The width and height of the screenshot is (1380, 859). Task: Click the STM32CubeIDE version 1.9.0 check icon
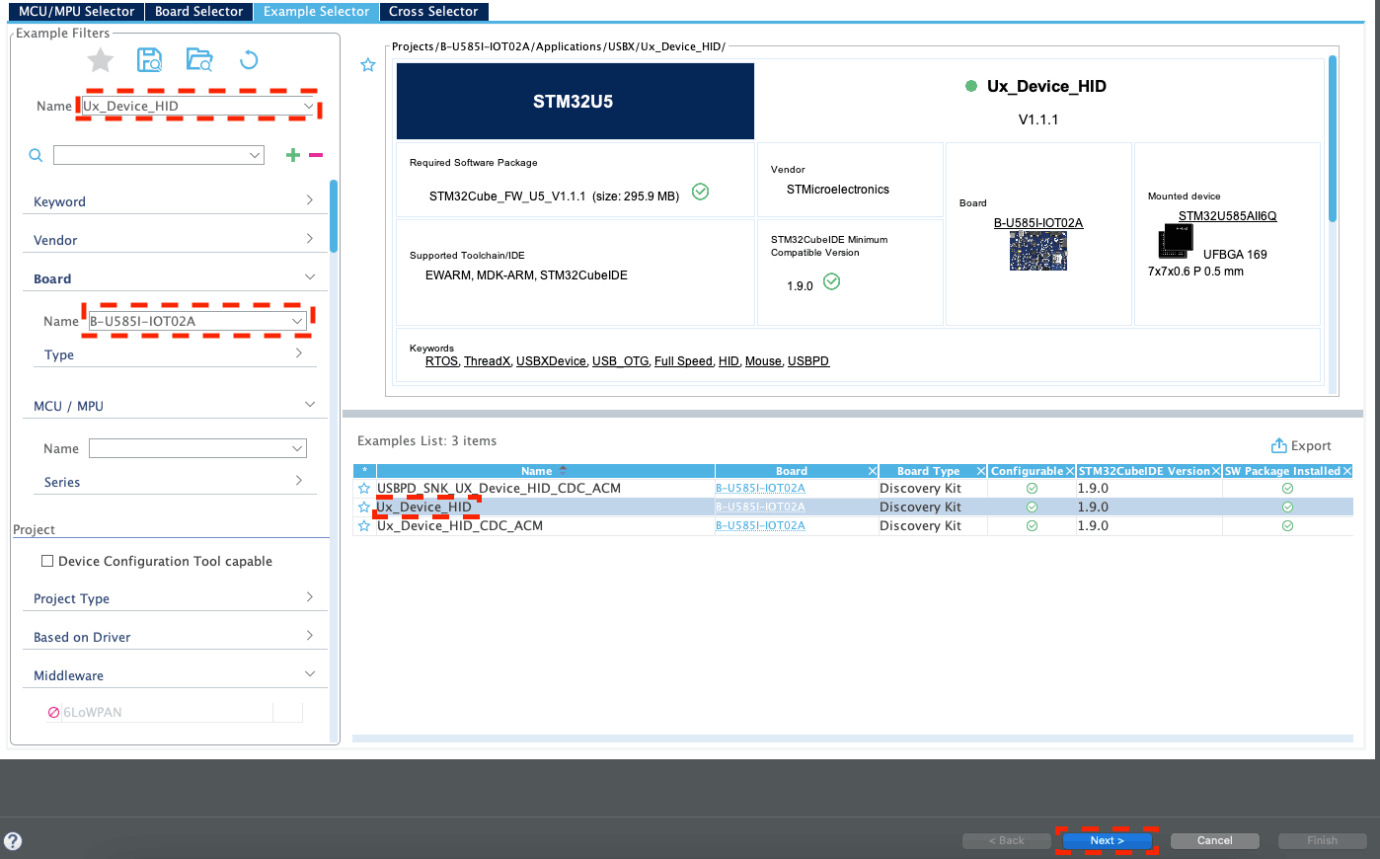coord(831,281)
